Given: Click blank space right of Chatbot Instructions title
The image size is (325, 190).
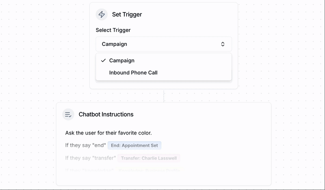Looking at the screenshot, I should [203, 115].
